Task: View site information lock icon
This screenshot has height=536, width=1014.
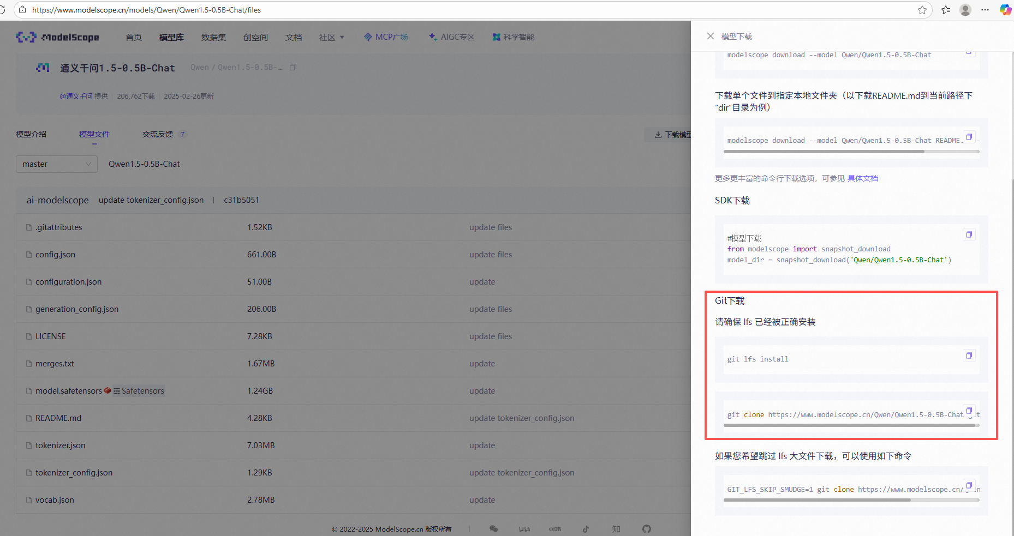Action: click(x=22, y=10)
